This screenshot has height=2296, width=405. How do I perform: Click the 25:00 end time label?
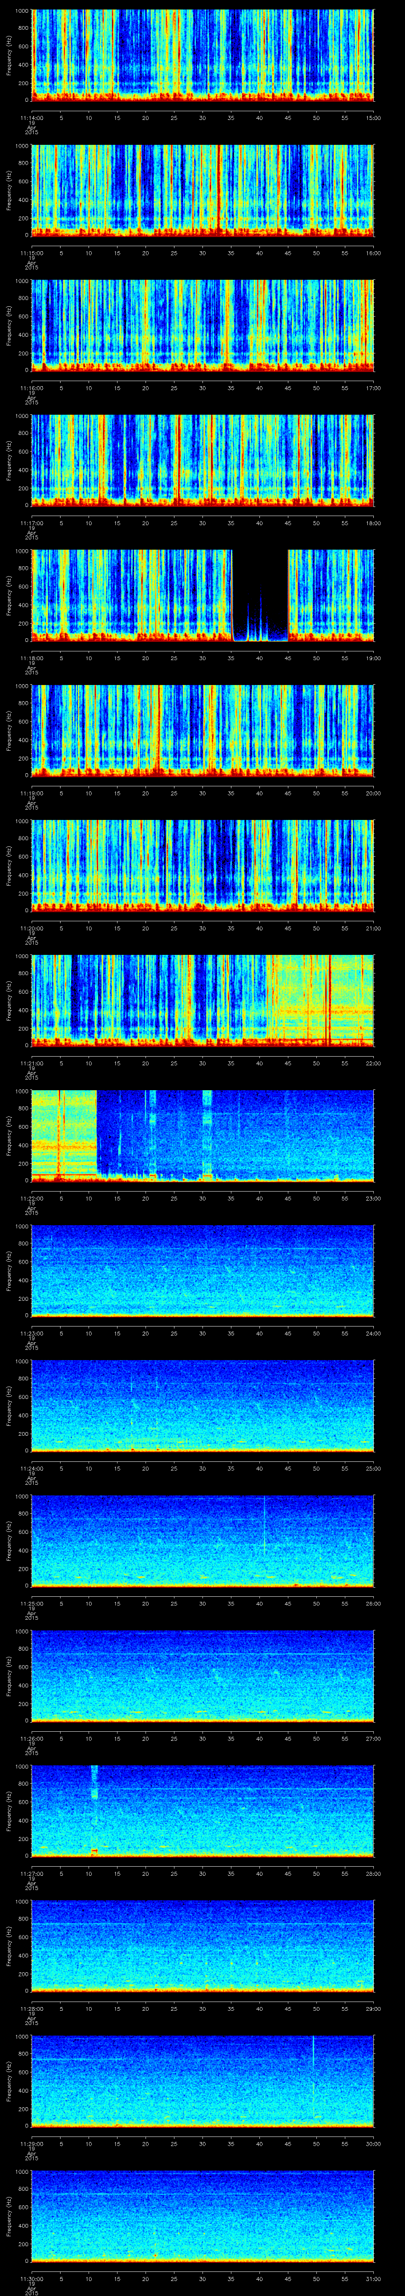click(x=374, y=1468)
